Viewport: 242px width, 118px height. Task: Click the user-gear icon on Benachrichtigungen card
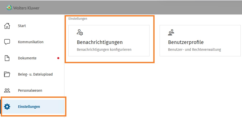tap(80, 32)
